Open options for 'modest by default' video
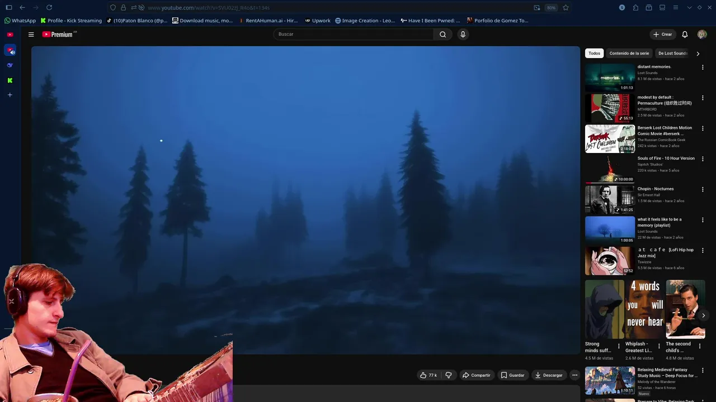716x402 pixels. point(703,98)
